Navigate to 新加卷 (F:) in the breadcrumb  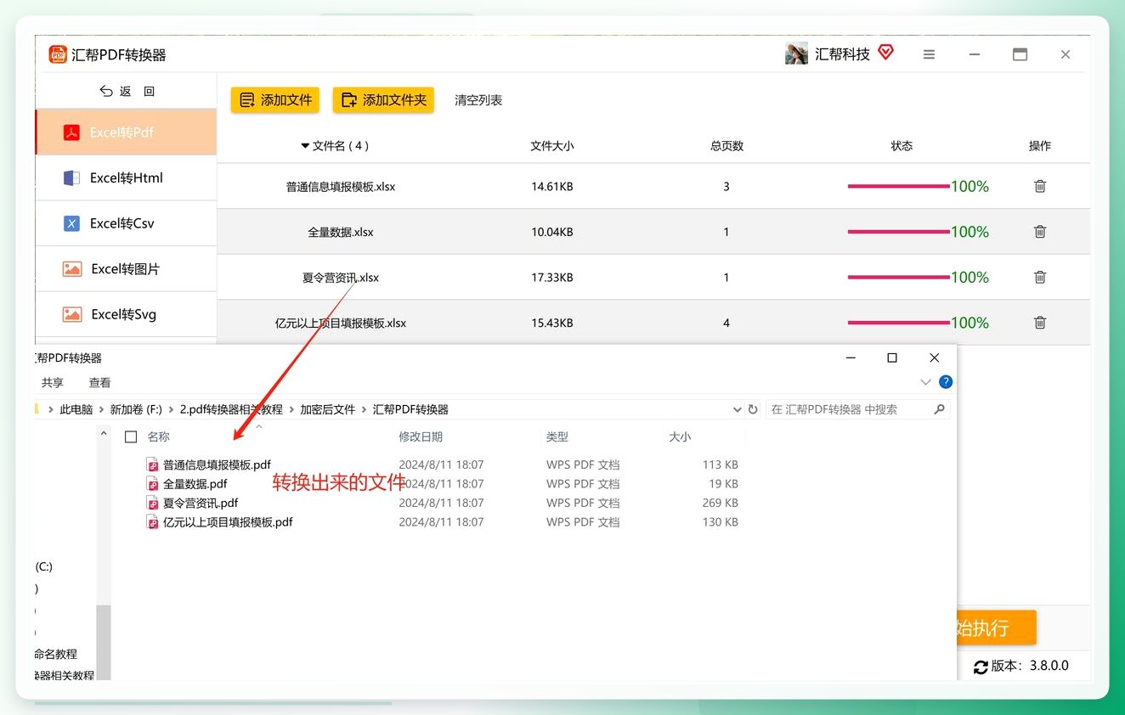136,409
